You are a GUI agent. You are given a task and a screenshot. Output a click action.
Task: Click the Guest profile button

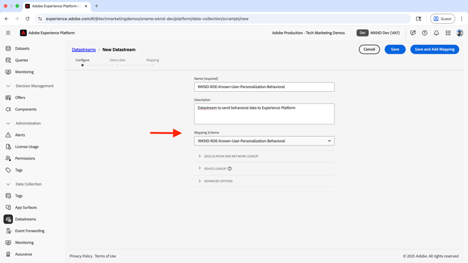pyautogui.click(x=442, y=19)
